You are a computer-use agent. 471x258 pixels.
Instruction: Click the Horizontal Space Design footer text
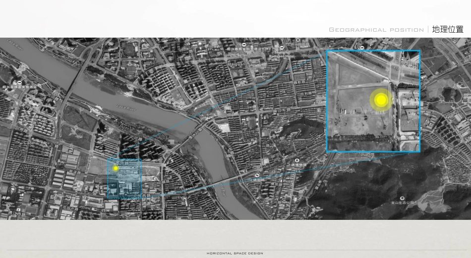(x=235, y=254)
